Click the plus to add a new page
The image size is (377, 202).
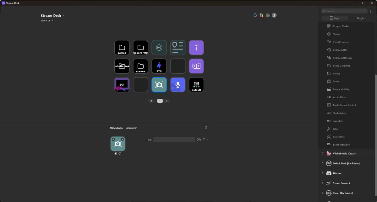coord(167,101)
